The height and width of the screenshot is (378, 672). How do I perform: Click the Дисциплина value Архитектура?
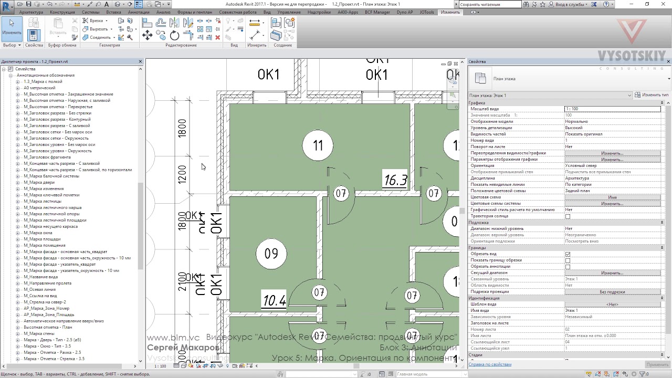click(612, 178)
